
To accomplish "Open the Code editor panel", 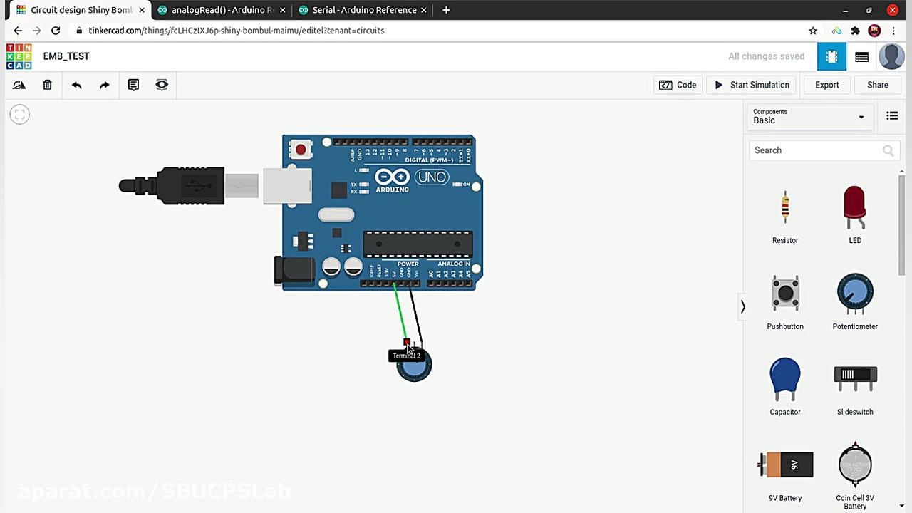I will coord(678,85).
